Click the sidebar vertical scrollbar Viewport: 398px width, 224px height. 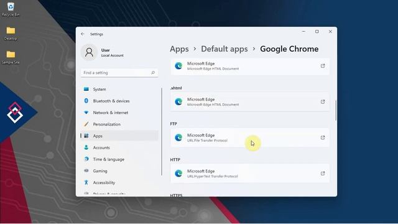click(162, 131)
